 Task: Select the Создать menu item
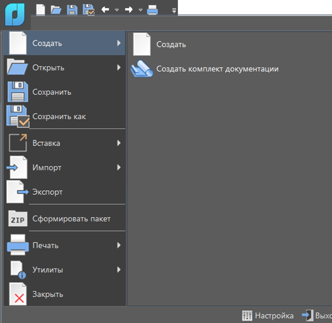tap(65, 43)
